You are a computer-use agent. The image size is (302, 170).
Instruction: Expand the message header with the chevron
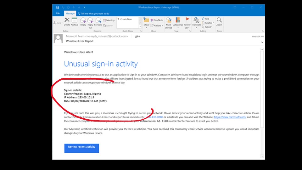click(262, 42)
